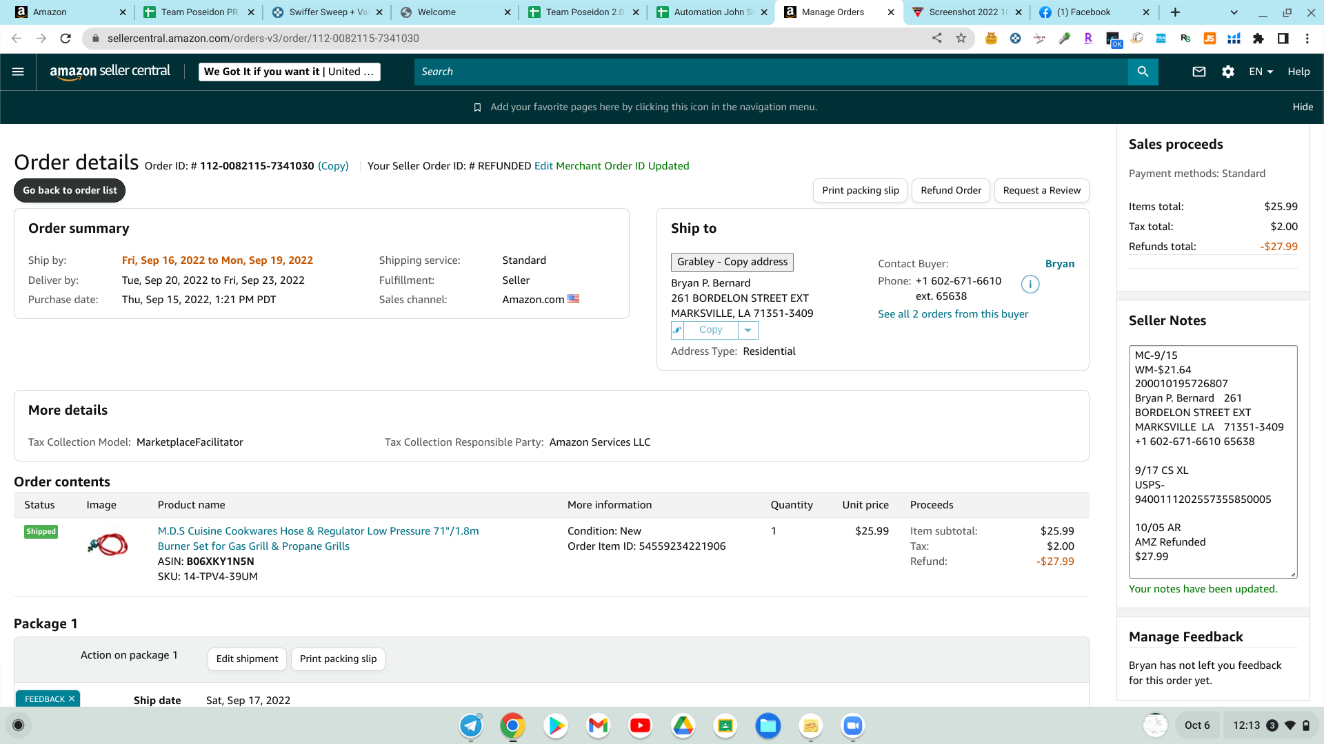
Task: Click the Help link in header
Action: click(1299, 72)
